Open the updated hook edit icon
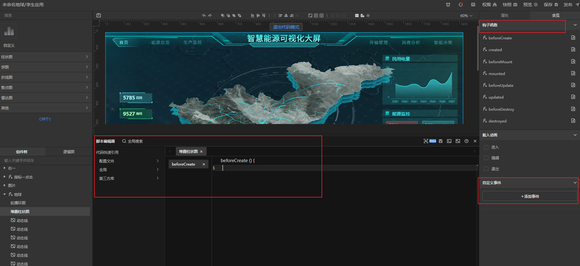The image size is (580, 266). (x=573, y=97)
